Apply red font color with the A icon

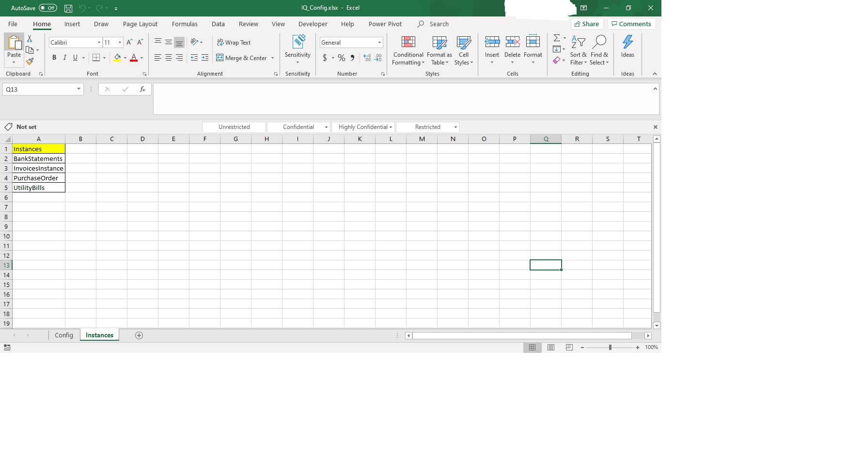pos(134,58)
